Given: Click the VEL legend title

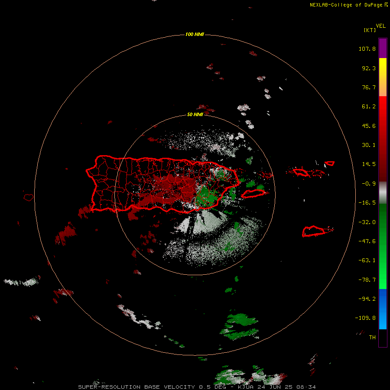Looking at the screenshot, I should 380,26.
